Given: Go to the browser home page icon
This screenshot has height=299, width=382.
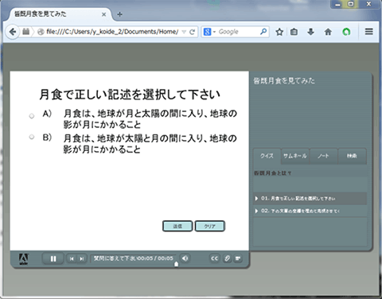Looking at the screenshot, I should (328, 32).
